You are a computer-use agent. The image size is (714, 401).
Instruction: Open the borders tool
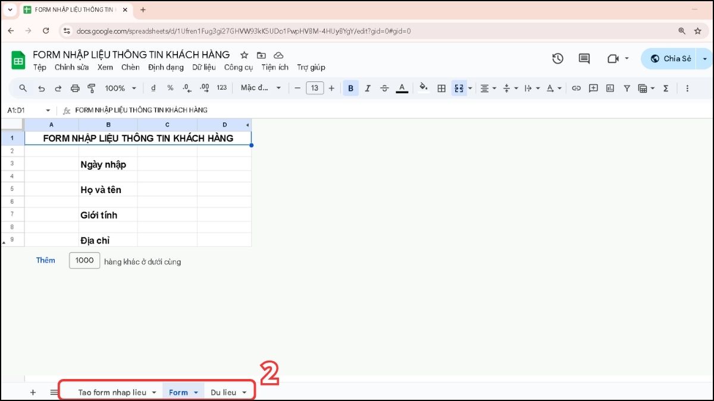point(441,88)
